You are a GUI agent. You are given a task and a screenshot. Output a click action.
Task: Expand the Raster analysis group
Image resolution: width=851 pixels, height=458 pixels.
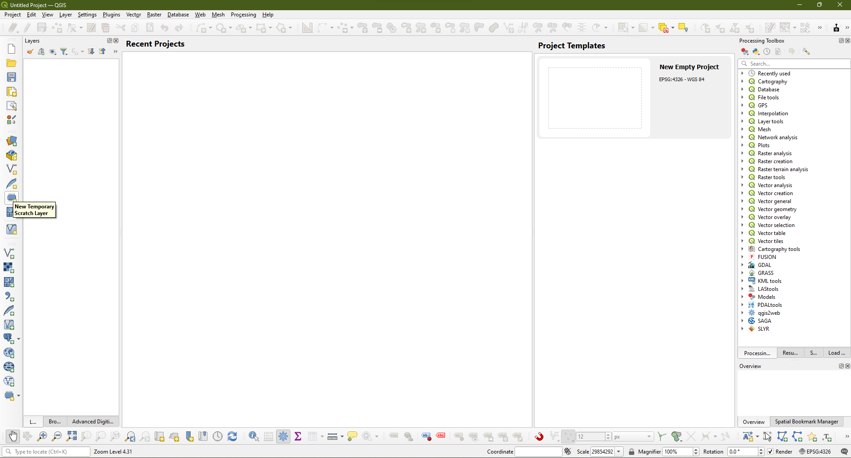point(742,153)
